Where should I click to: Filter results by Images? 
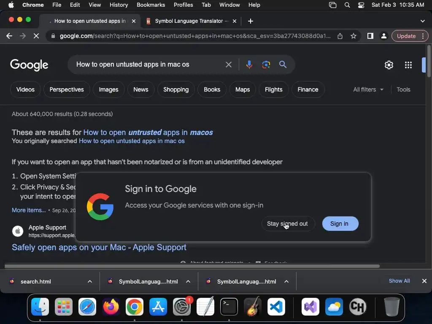[108, 89]
